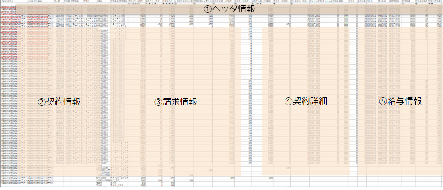Select the 18665 cell in the contract detail area
The image size is (443, 190).
click(x=270, y=24)
